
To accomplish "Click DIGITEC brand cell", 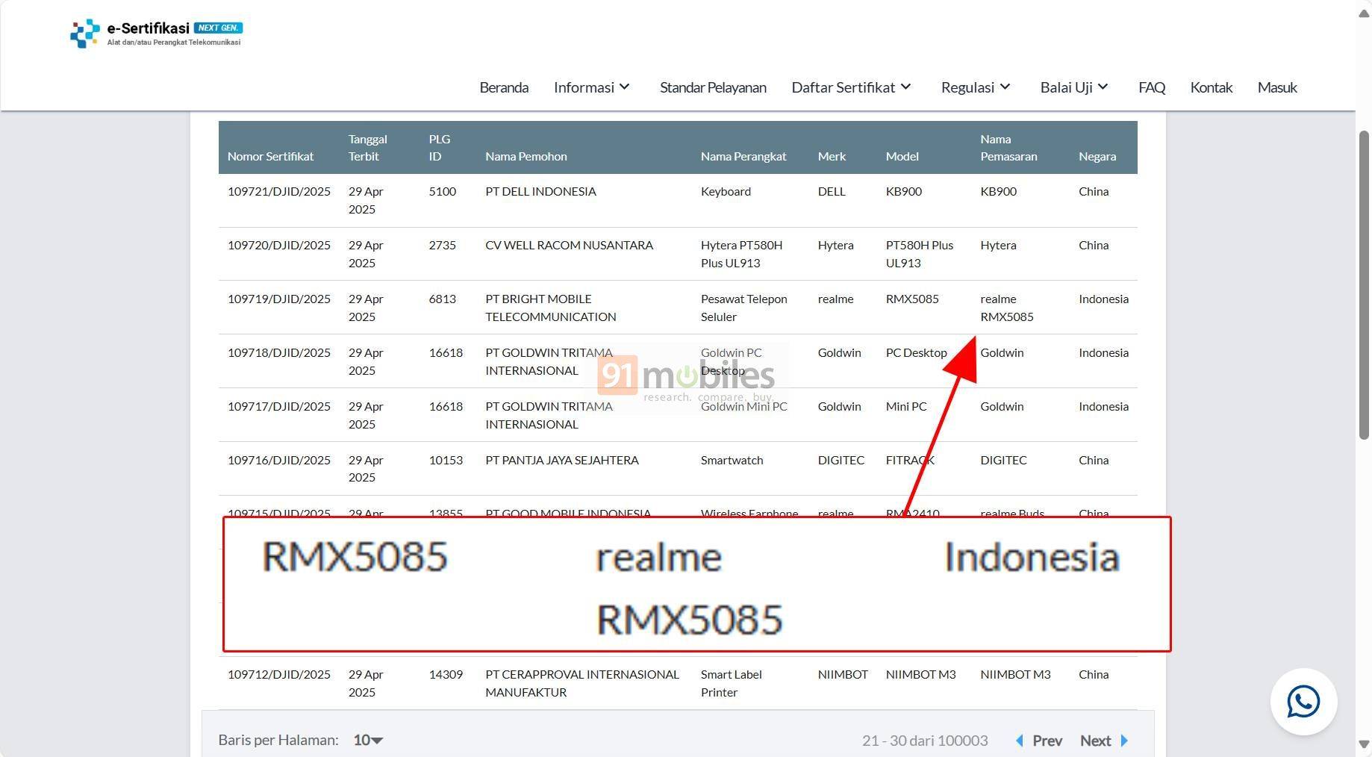I will pyautogui.click(x=841, y=460).
